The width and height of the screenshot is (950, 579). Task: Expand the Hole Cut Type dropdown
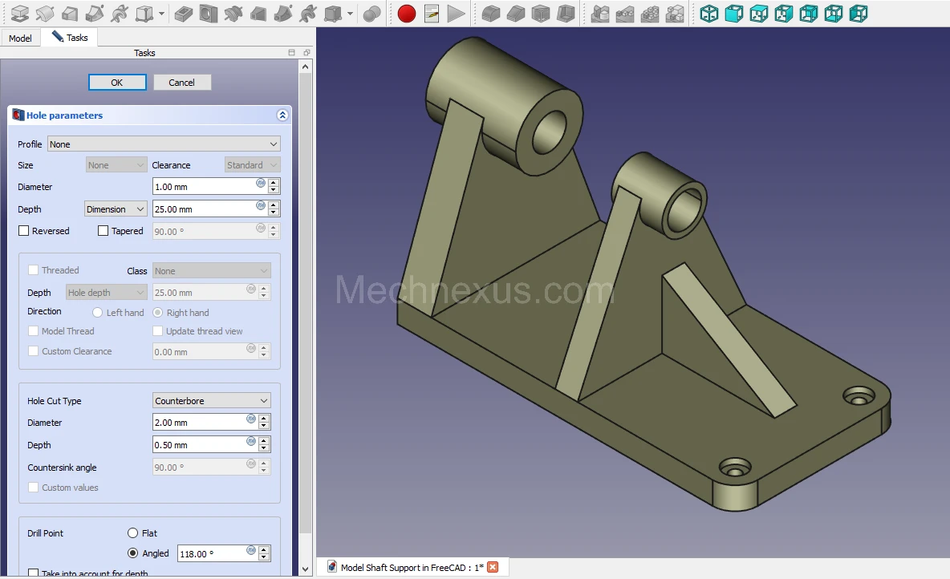pos(211,401)
